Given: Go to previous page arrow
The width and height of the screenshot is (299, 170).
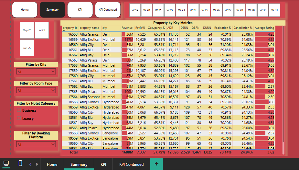Looking at the screenshot, I should [x=30, y=164].
